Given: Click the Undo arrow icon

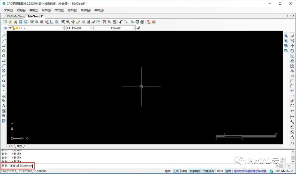Looking at the screenshot, I should (121, 22).
